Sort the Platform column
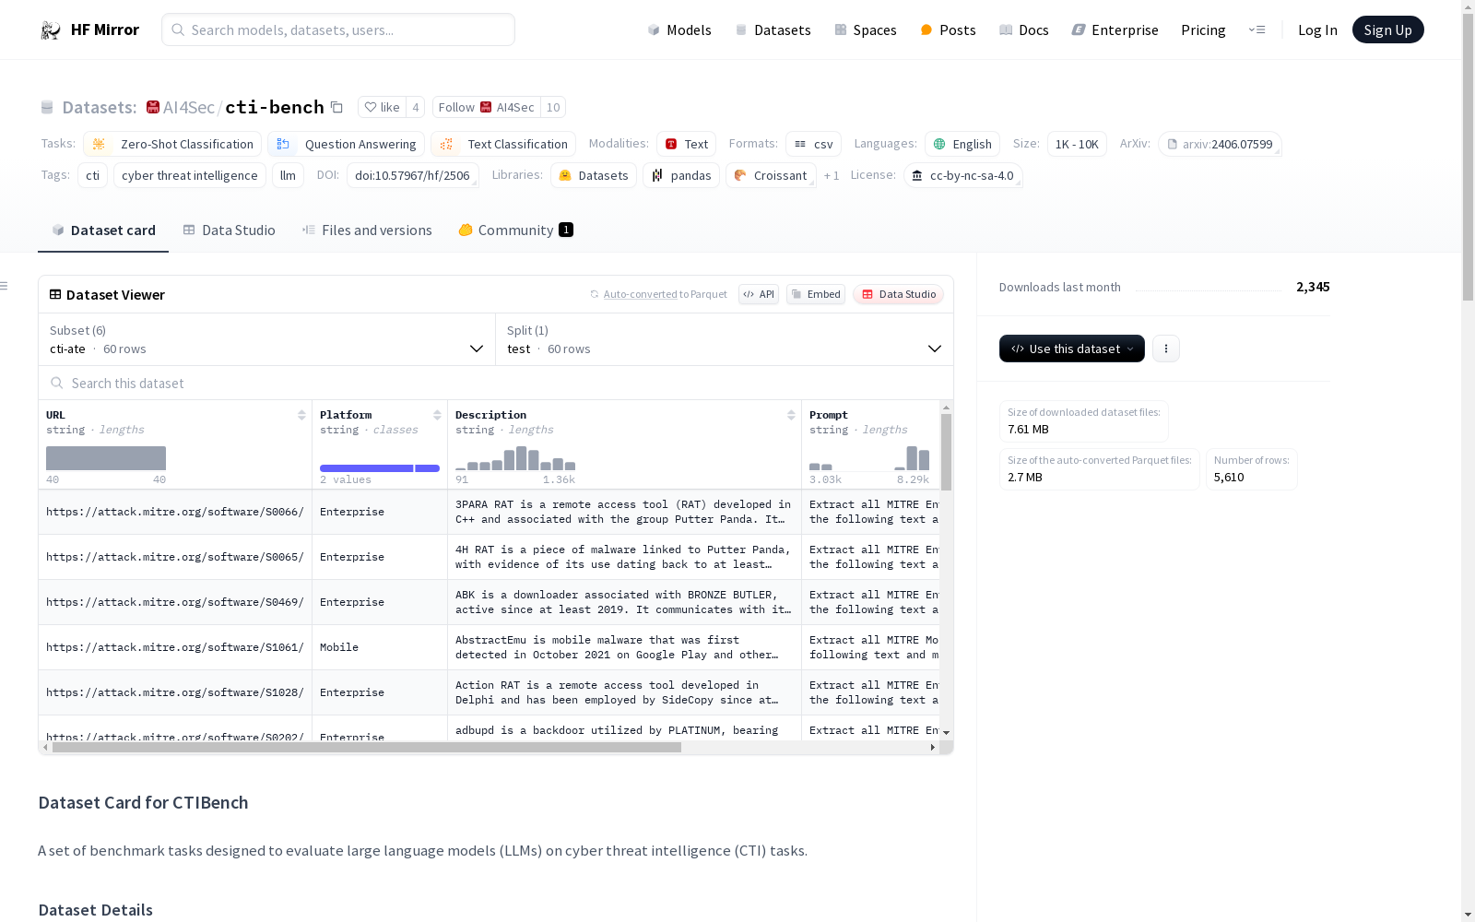This screenshot has width=1475, height=922. tap(437, 415)
